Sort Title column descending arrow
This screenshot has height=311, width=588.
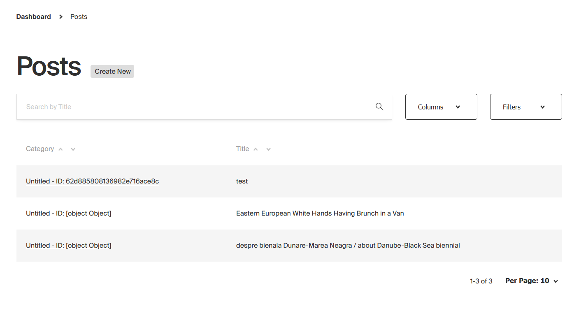click(x=268, y=149)
